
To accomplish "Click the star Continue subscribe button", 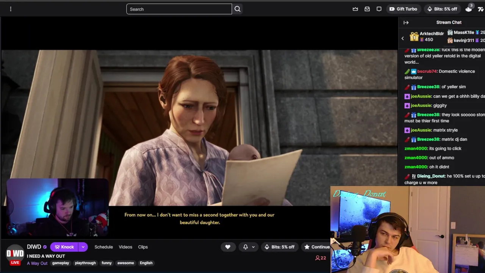I will coord(317,247).
